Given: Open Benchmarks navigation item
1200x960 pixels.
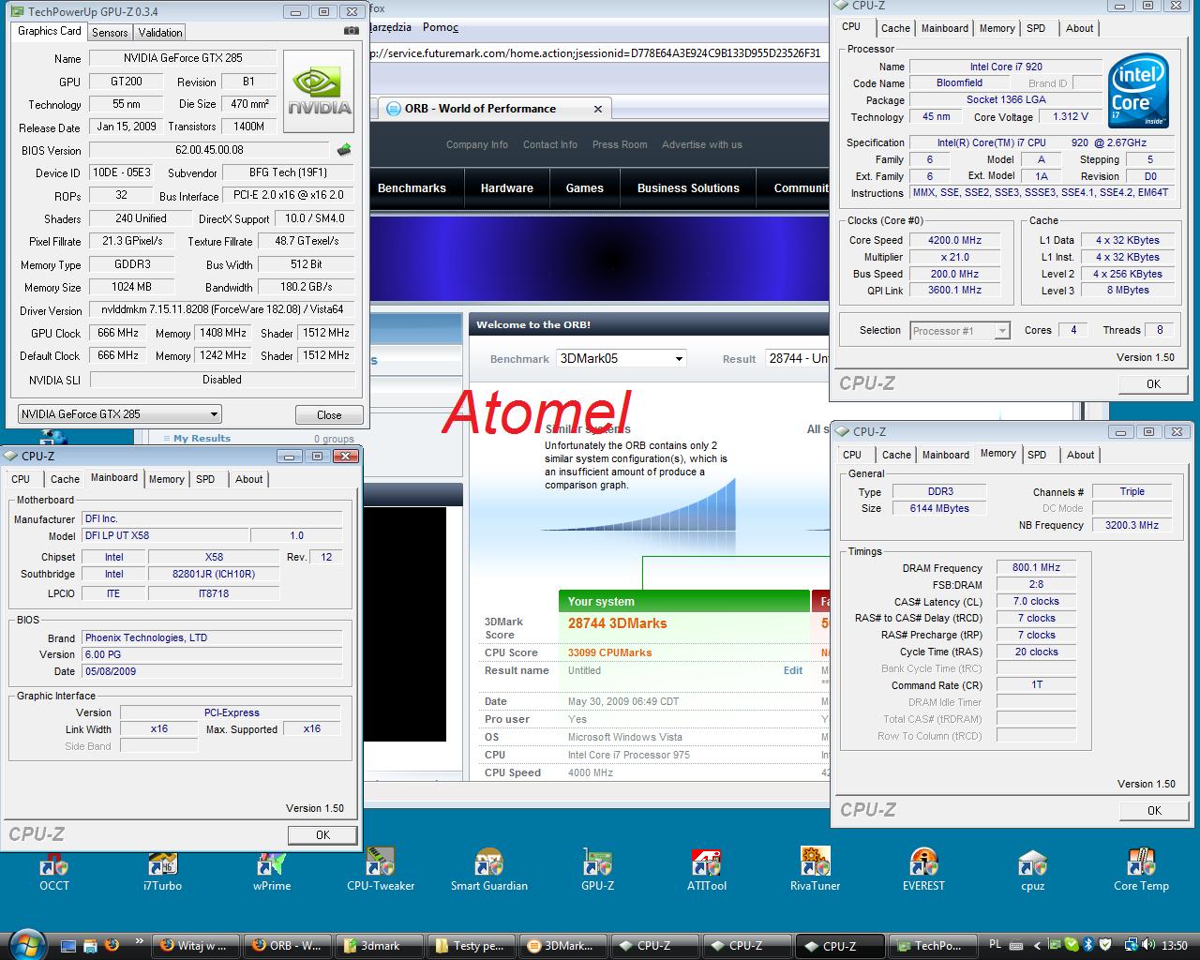Looking at the screenshot, I should [412, 187].
